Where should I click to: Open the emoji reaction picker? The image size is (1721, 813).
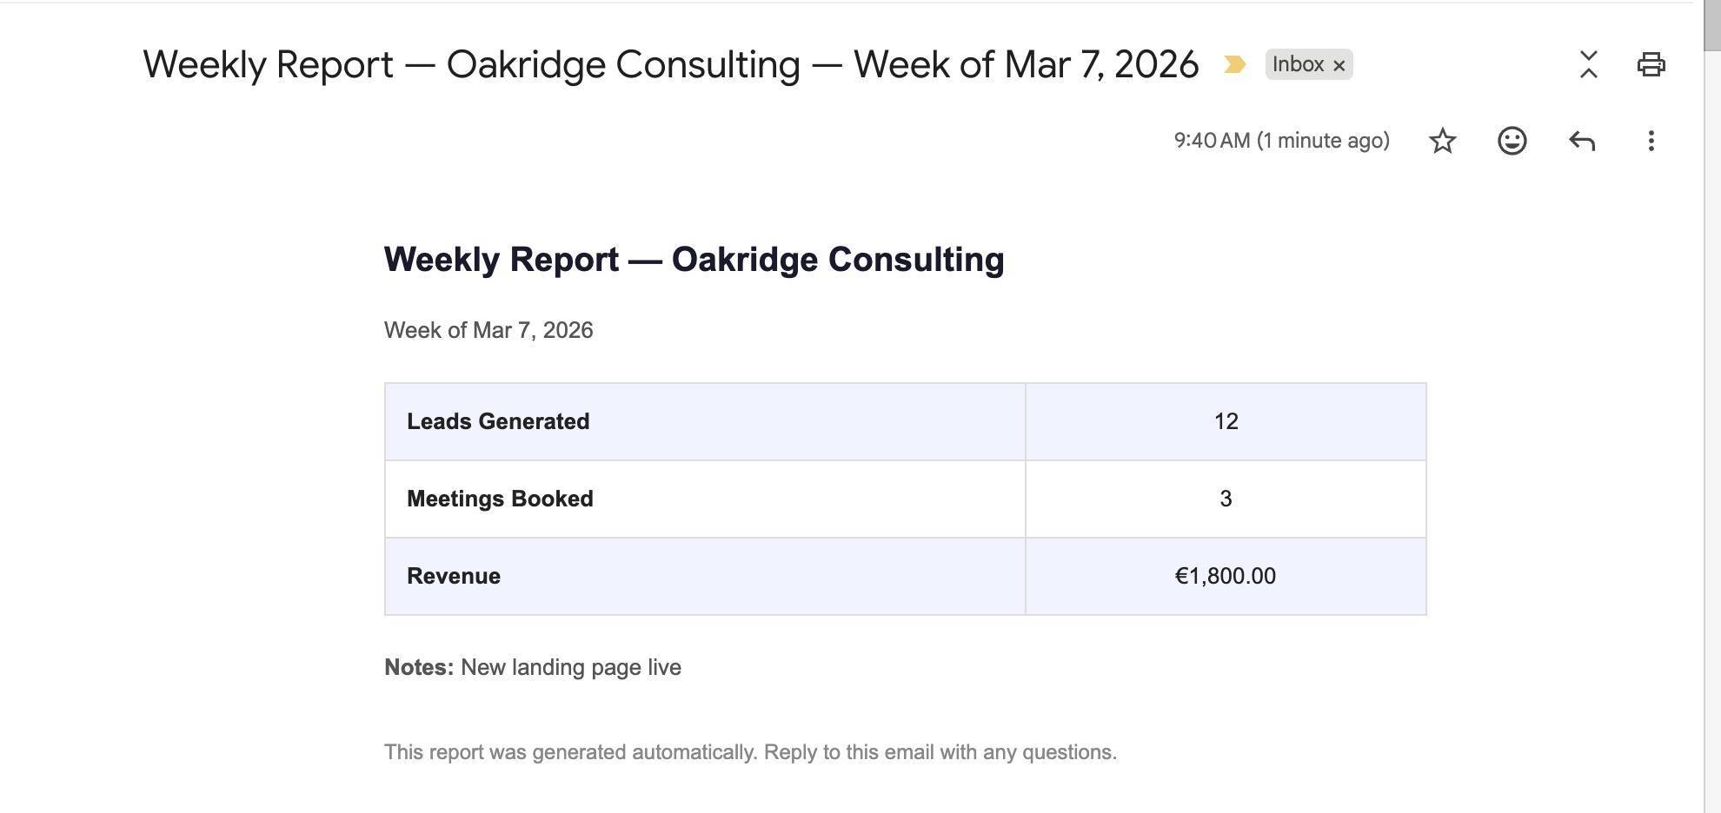click(x=1512, y=140)
